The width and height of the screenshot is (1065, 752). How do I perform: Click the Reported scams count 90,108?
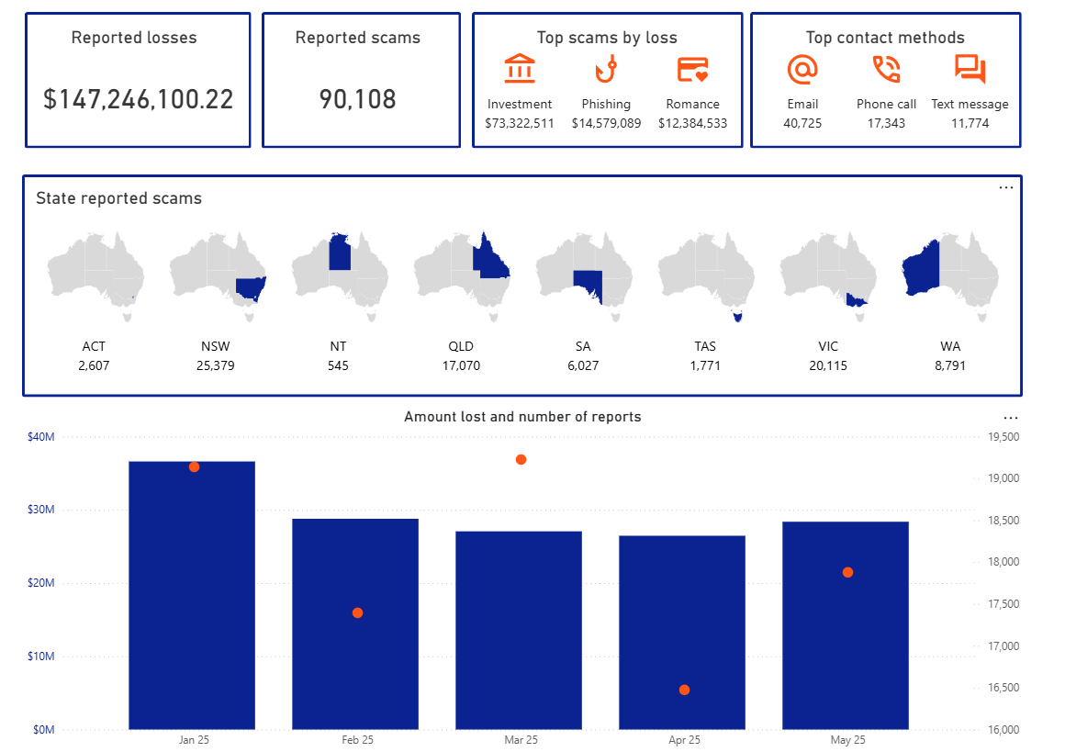357,99
